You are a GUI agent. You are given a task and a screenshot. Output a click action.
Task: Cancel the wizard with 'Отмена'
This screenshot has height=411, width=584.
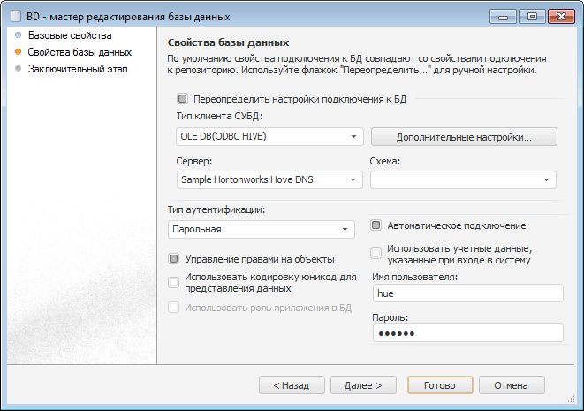(x=511, y=385)
